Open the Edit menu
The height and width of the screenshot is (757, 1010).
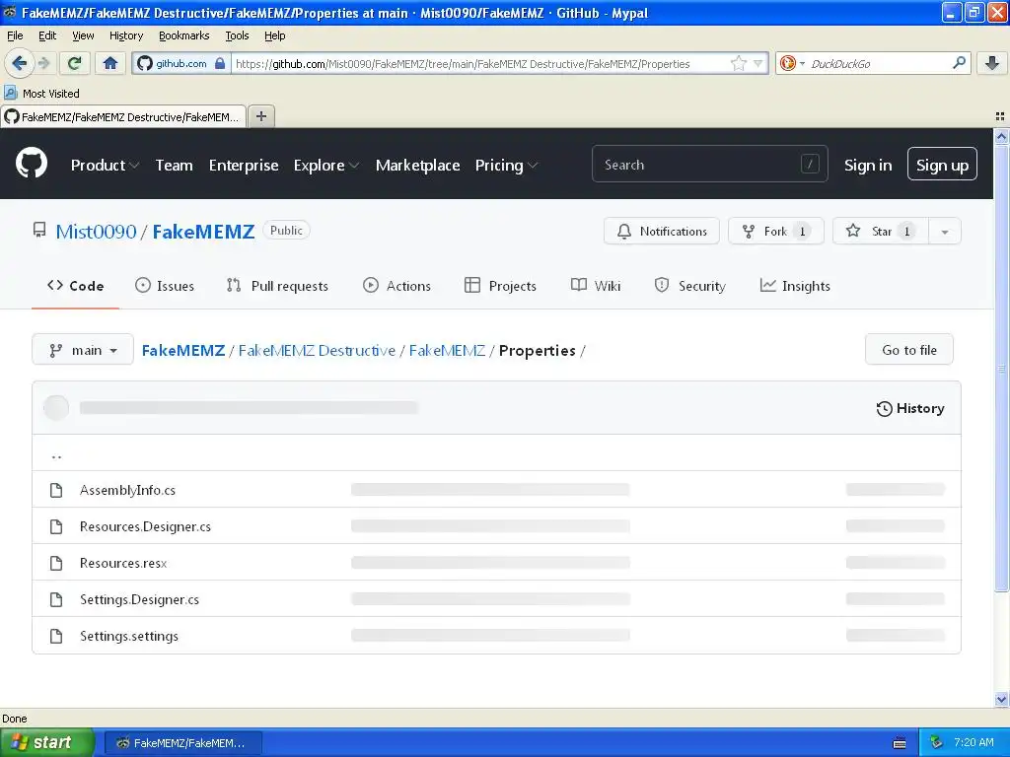47,35
